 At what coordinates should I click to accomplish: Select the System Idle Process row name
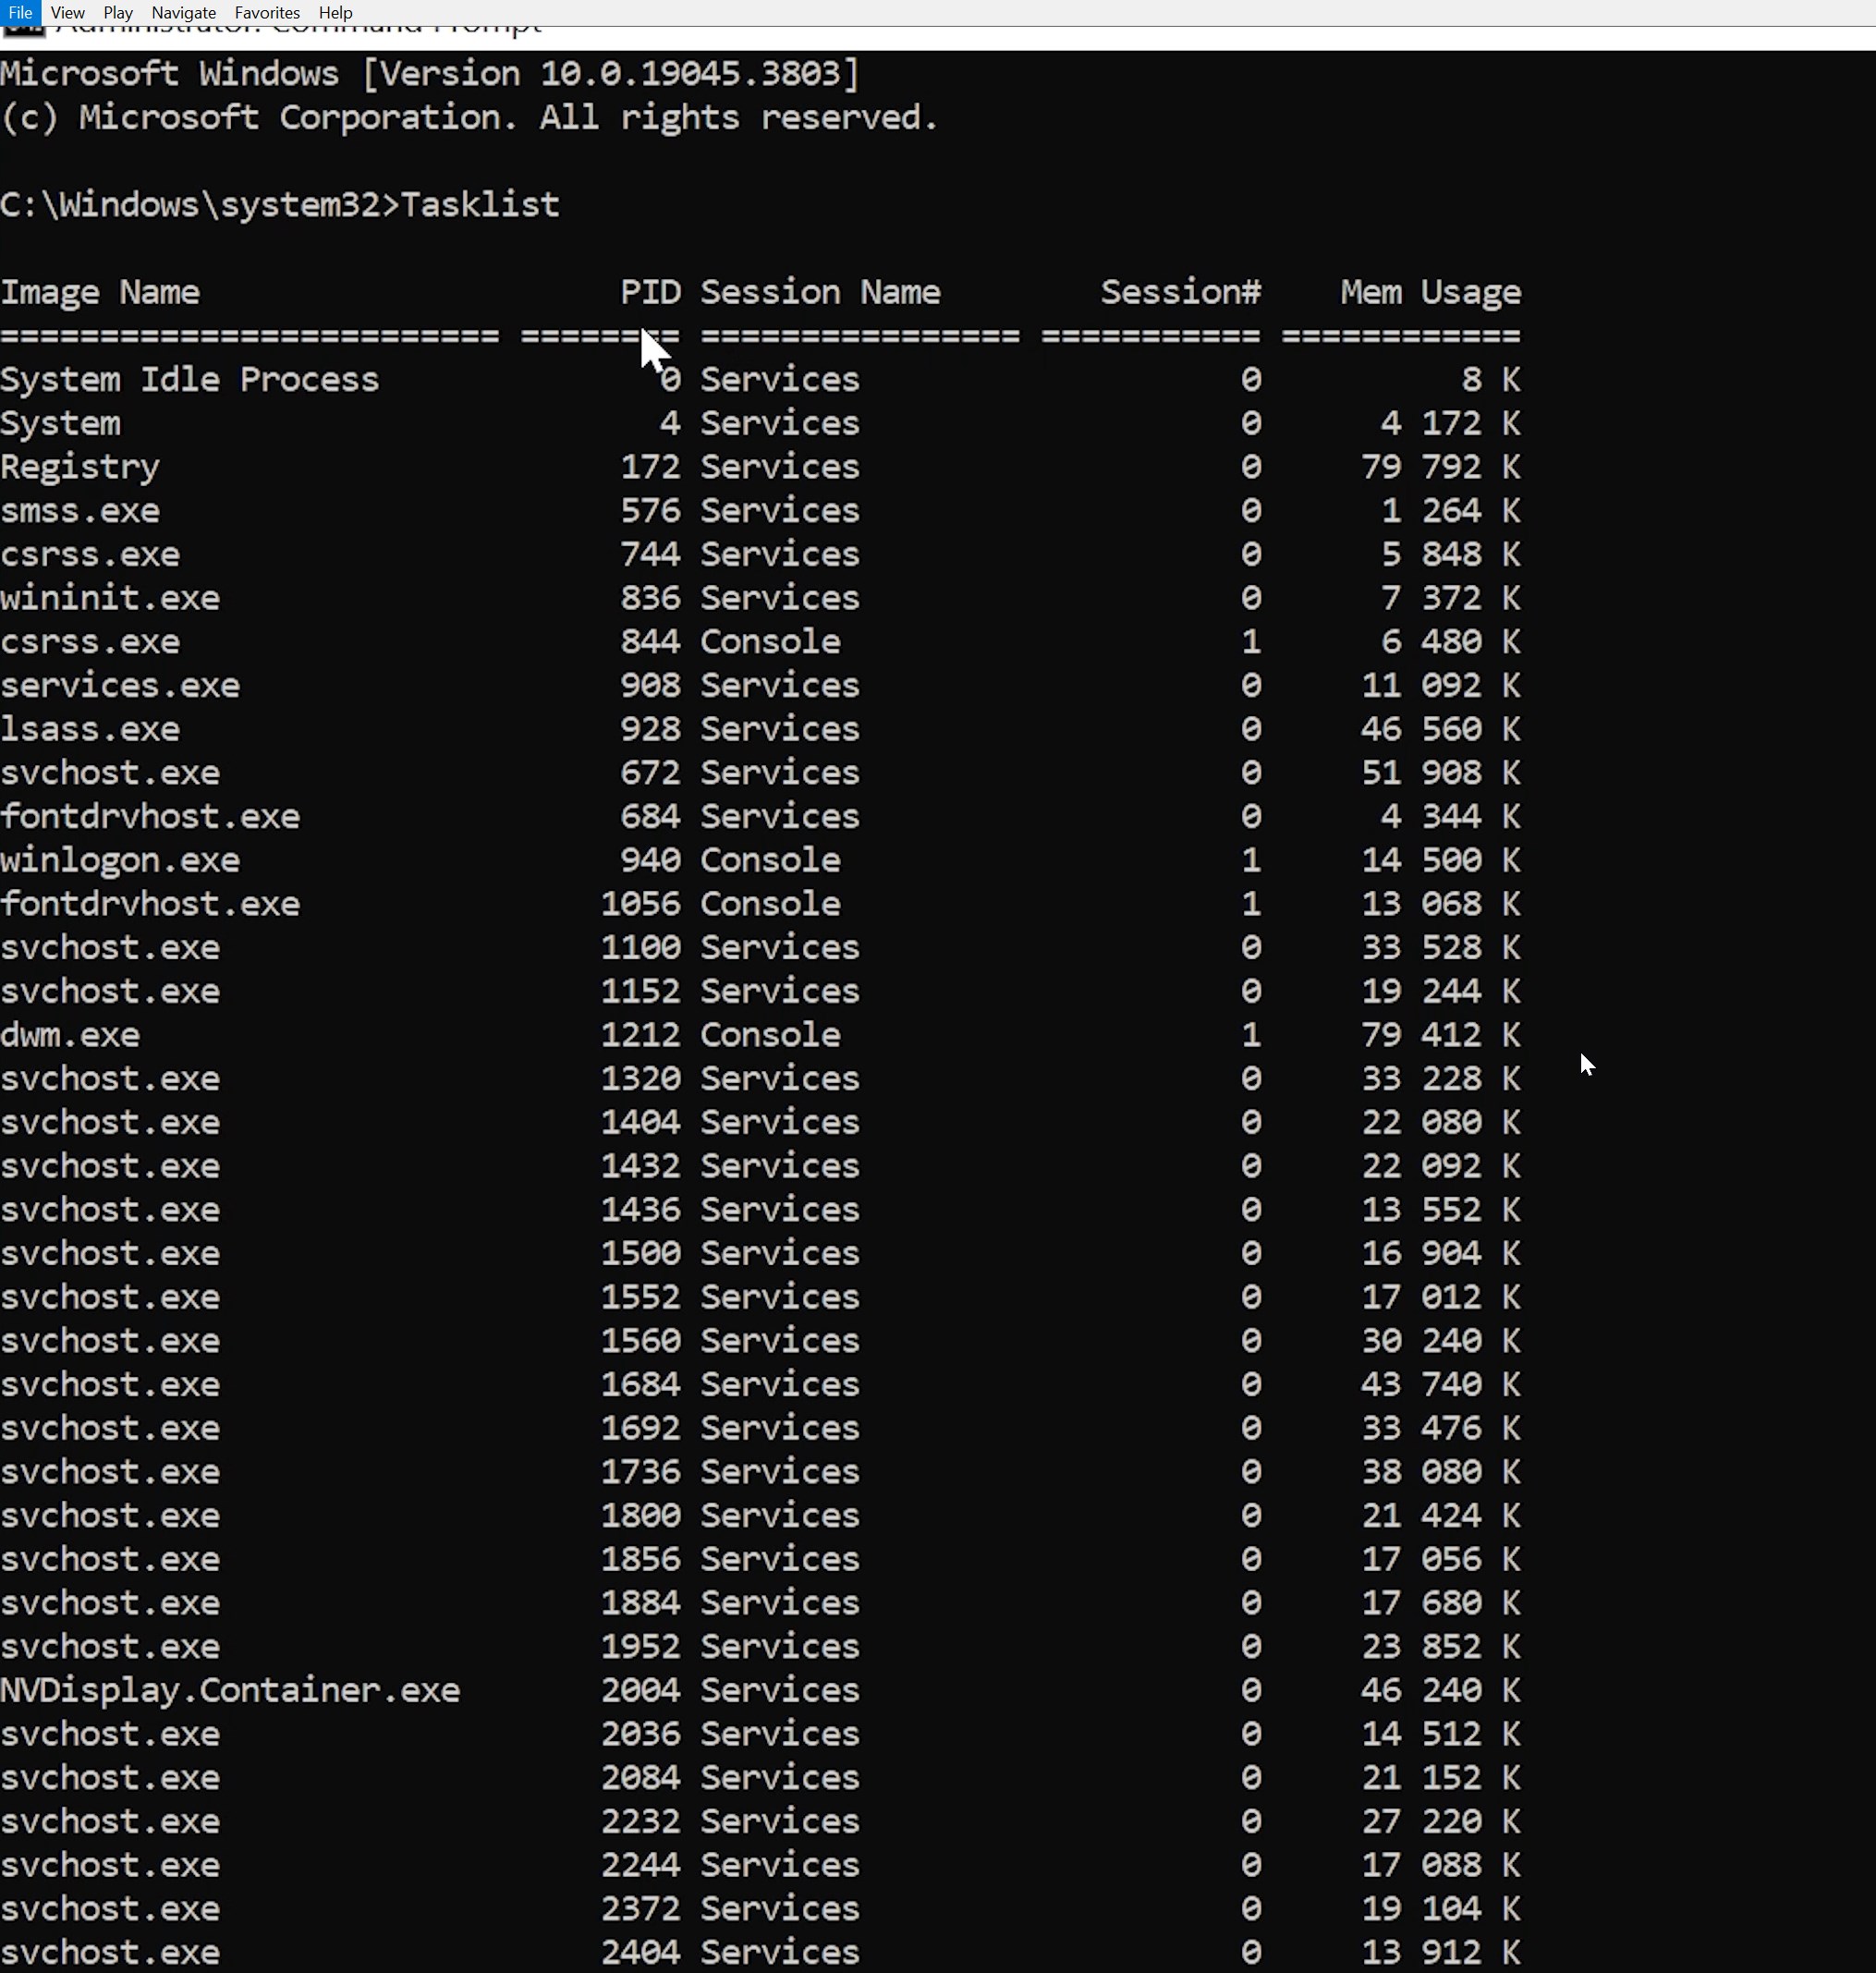(x=190, y=380)
